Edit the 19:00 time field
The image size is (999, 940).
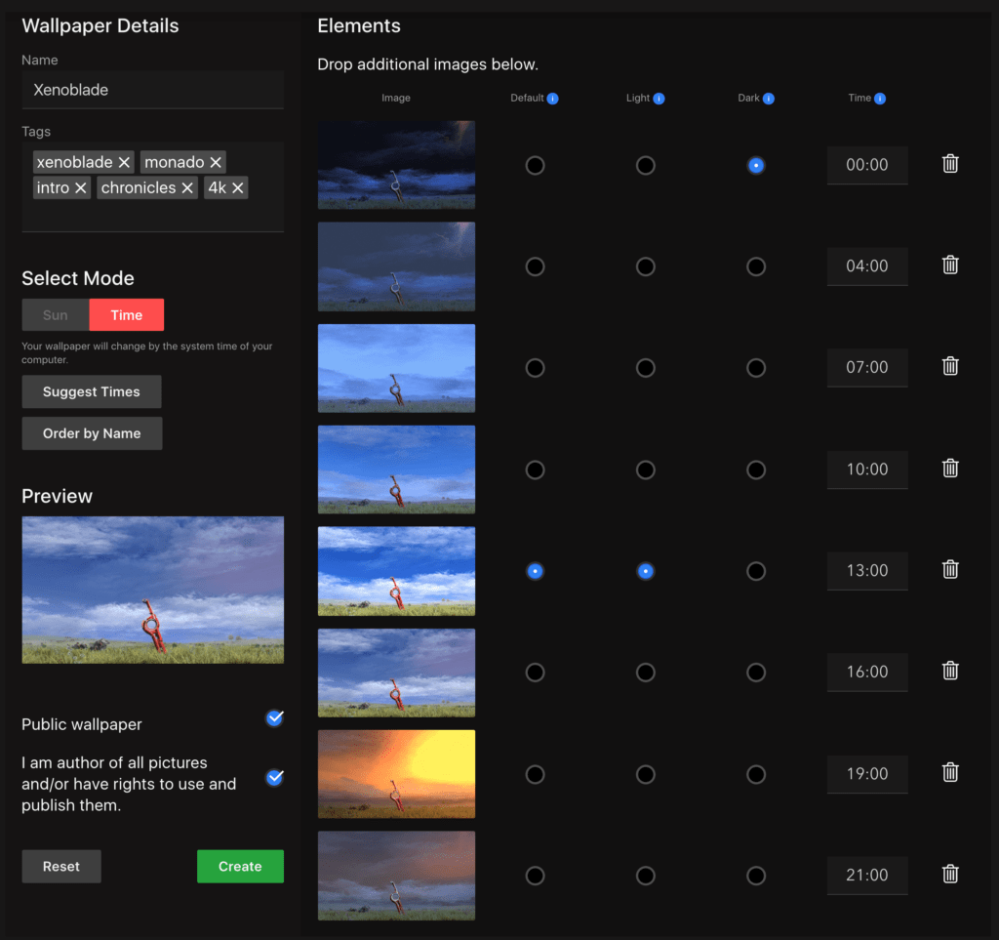click(867, 774)
